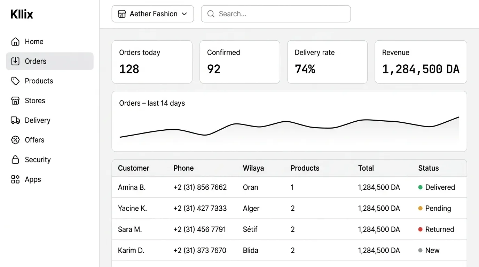The width and height of the screenshot is (479, 267).
Task: Click the Orders inbox icon
Action: point(15,61)
